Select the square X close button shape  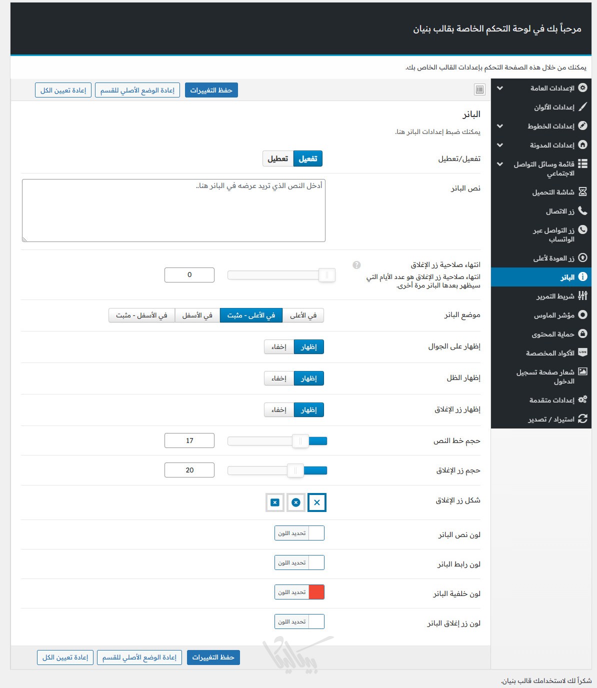pyautogui.click(x=275, y=502)
